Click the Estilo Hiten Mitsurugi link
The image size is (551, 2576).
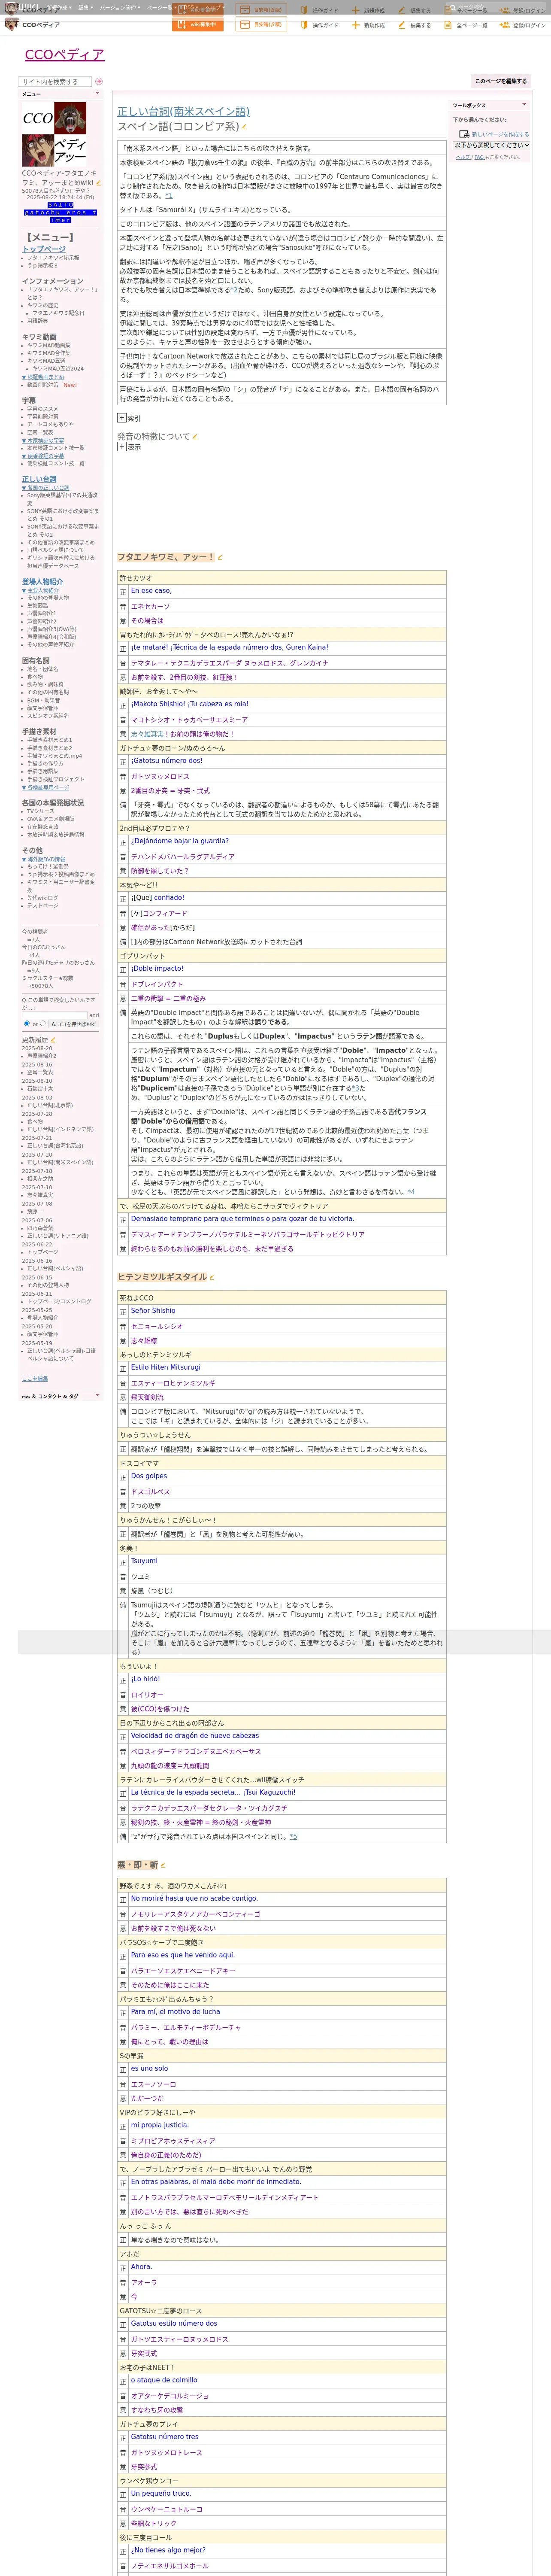coord(165,1367)
